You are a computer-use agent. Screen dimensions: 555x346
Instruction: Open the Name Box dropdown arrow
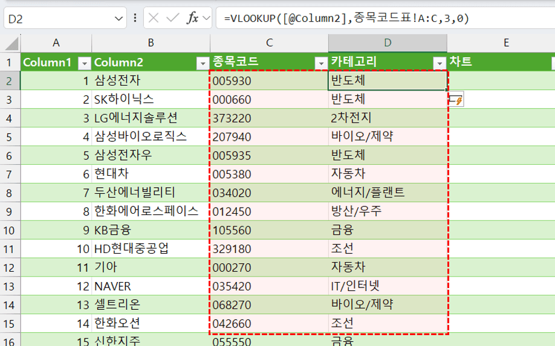point(119,18)
